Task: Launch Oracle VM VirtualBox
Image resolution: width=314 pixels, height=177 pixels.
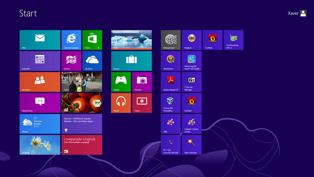Action: tap(171, 103)
